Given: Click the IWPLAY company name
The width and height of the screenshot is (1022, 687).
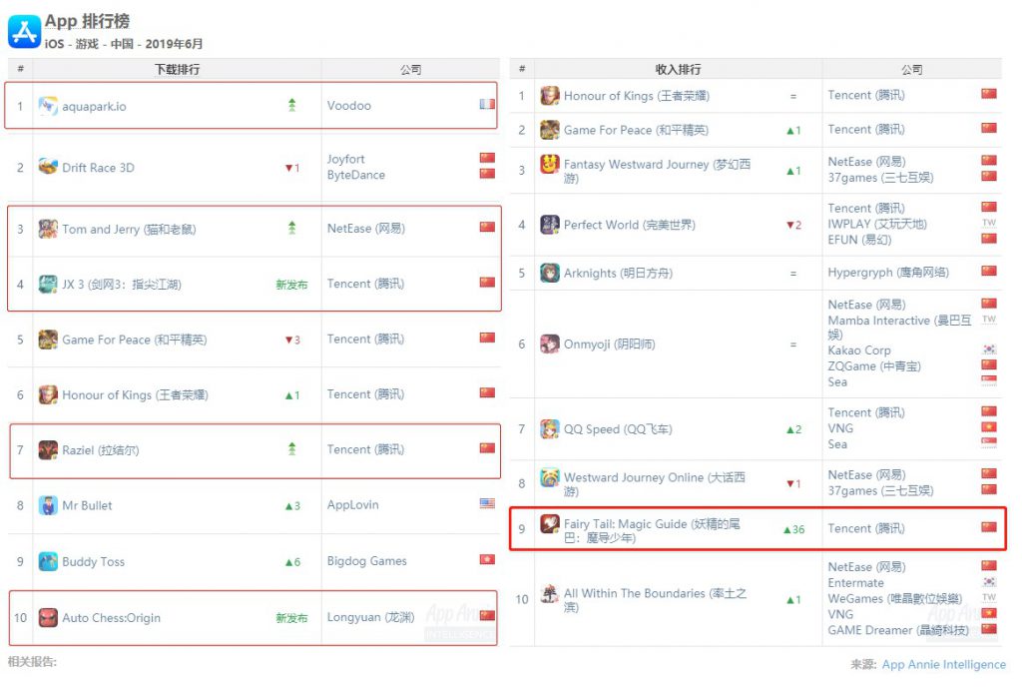Looking at the screenshot, I should tap(877, 224).
